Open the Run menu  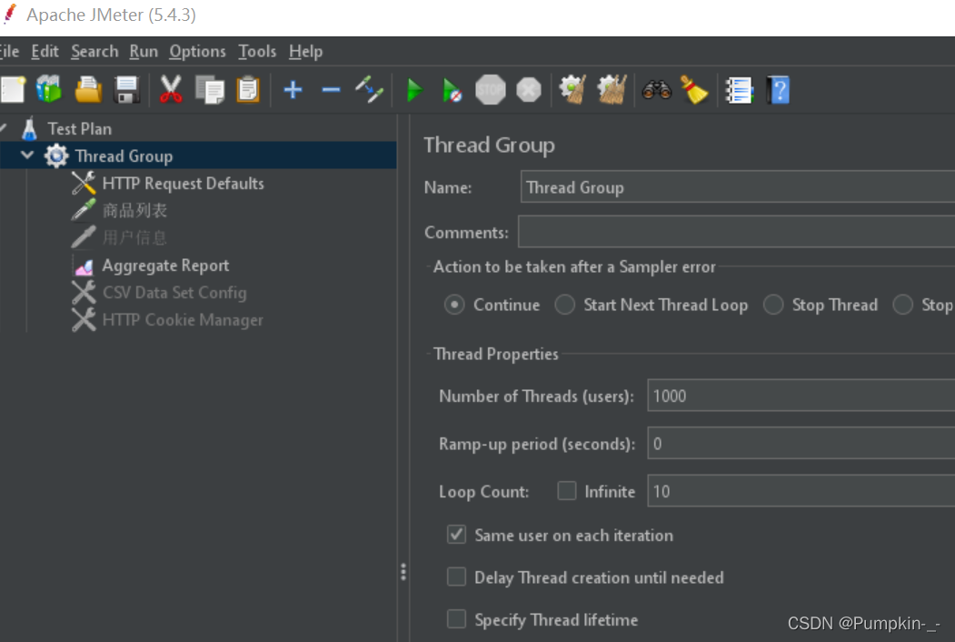pyautogui.click(x=144, y=52)
